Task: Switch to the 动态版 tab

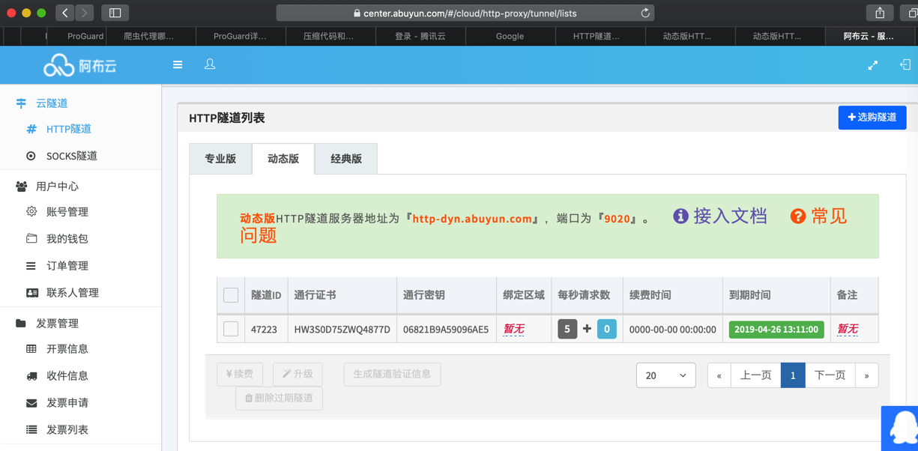Action: pos(283,159)
